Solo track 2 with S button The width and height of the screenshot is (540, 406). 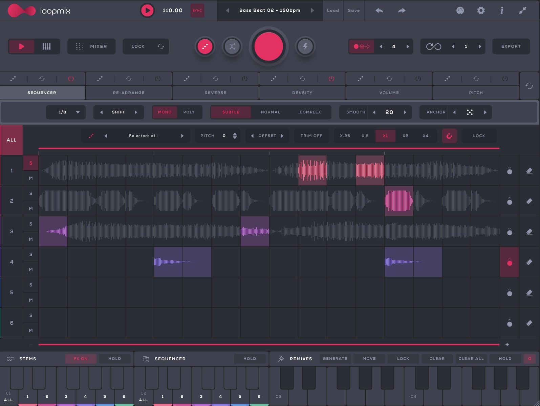(31, 193)
